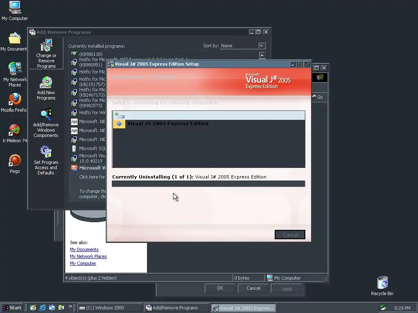Select the Hotfix KB982573 entry
This screenshot has height=313, width=418.
click(88, 103)
